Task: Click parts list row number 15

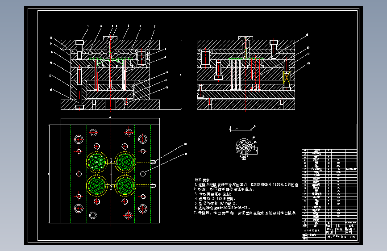Action: pos(329,179)
